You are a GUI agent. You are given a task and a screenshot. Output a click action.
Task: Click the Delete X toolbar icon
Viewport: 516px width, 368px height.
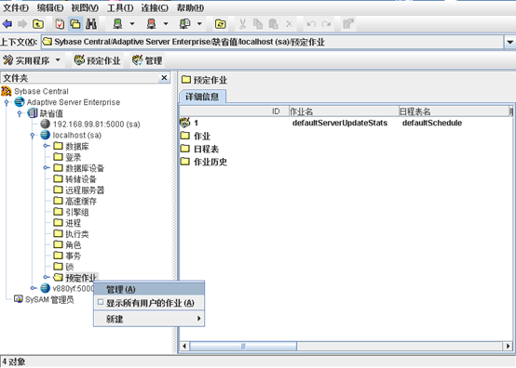pyautogui.click(x=289, y=24)
